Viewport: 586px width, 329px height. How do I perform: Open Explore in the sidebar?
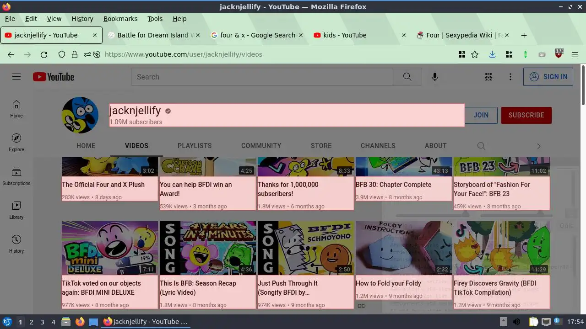tap(16, 143)
